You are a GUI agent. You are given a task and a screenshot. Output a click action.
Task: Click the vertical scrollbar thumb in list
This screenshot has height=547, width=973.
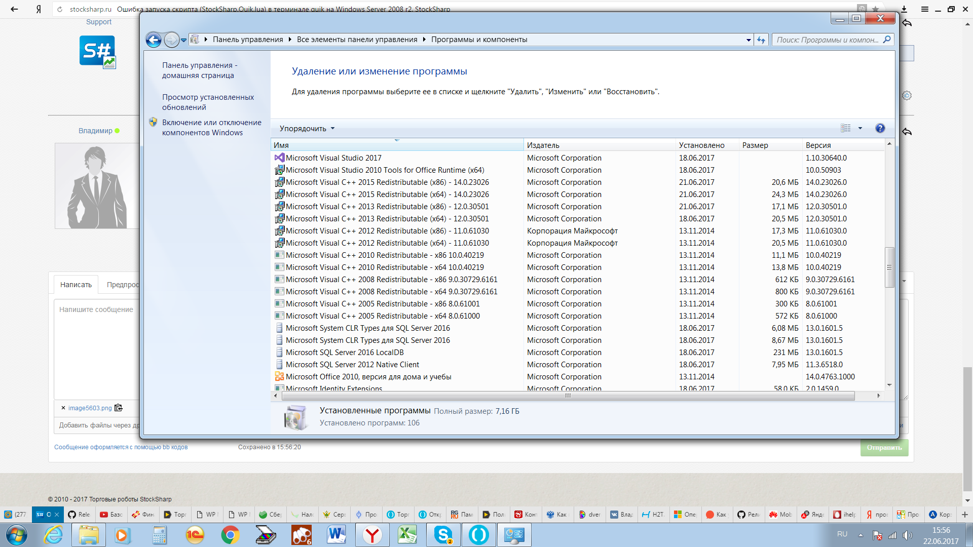[889, 267]
